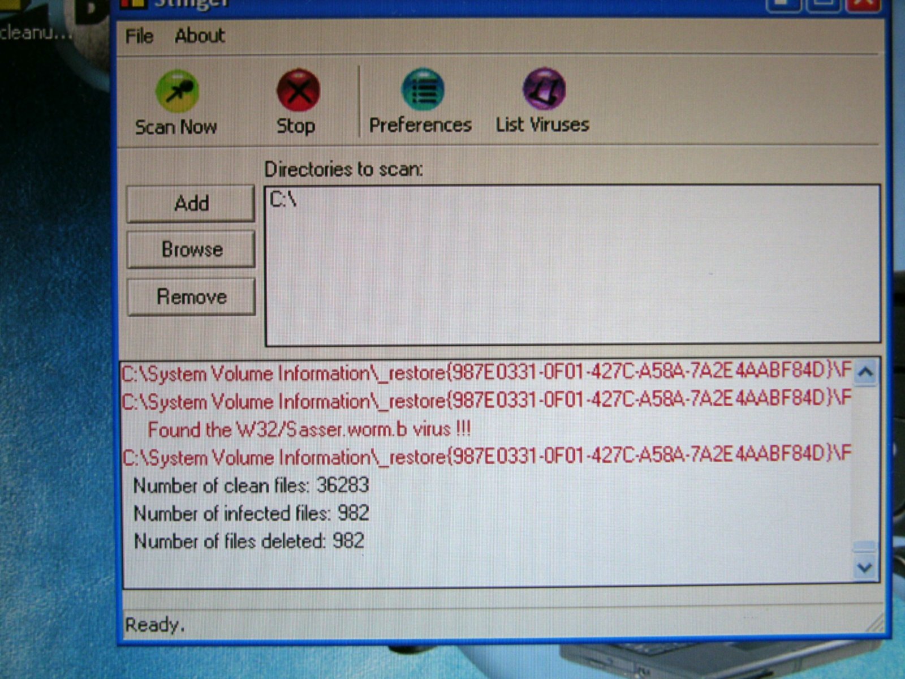Click the Browse button
This screenshot has width=905, height=679.
click(x=191, y=249)
